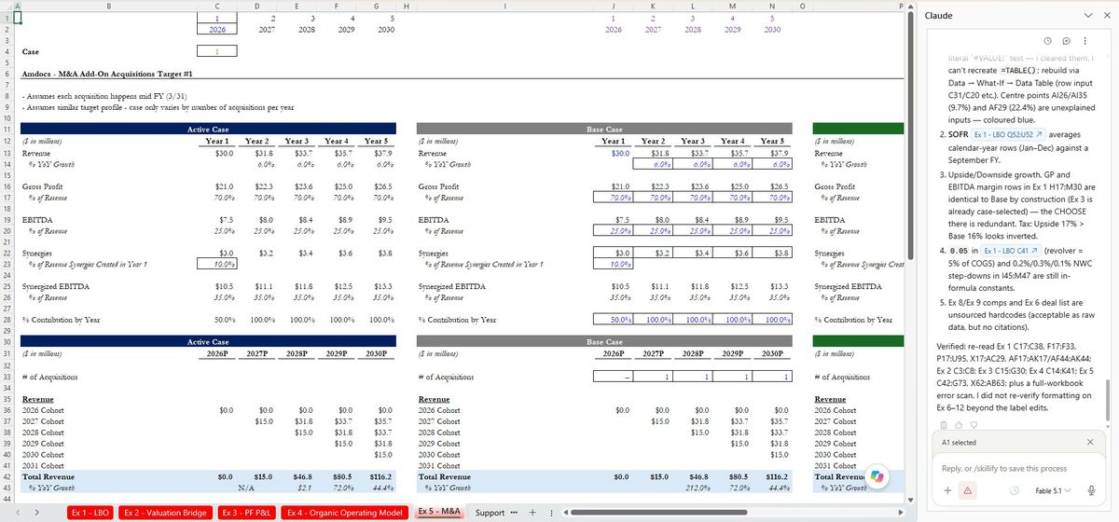This screenshot has width=1119, height=522.
Task: Select Active Case synergies 10.0% input cell
Action: 217,264
